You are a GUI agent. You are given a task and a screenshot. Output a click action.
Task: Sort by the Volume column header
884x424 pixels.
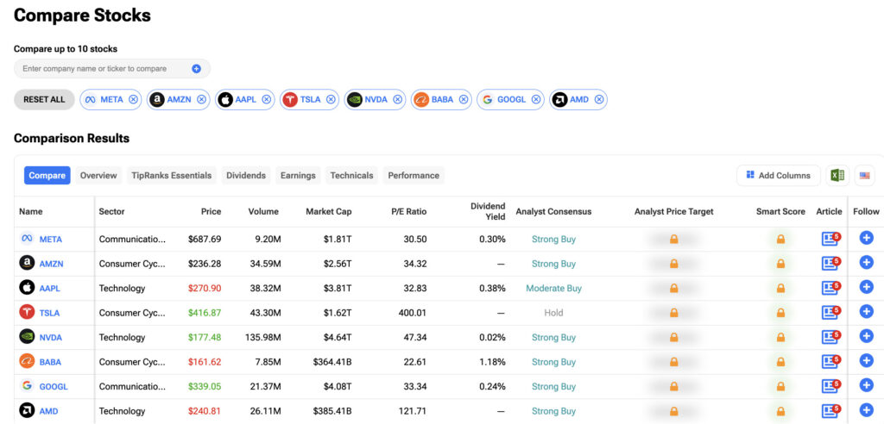point(263,212)
